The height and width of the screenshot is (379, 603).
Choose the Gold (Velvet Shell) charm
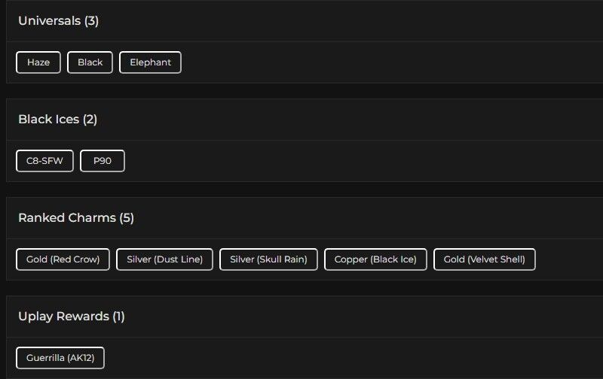click(484, 259)
